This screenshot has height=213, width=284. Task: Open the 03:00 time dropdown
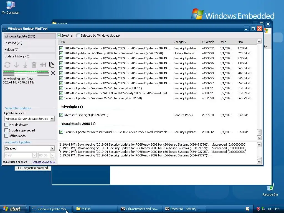tap(52, 155)
